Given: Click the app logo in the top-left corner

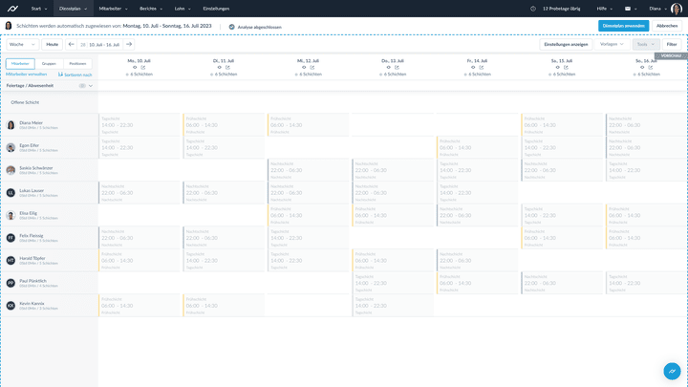Looking at the screenshot, I should (x=11, y=8).
